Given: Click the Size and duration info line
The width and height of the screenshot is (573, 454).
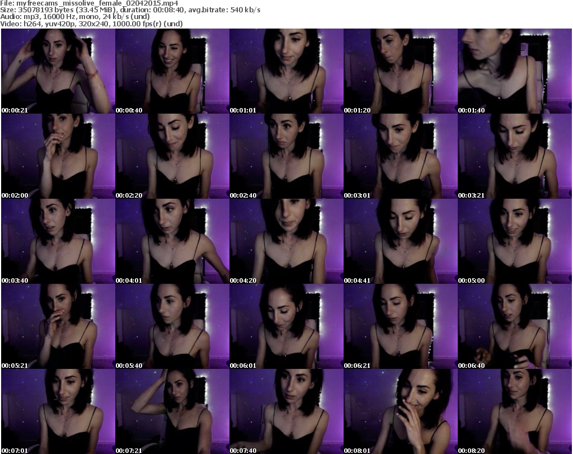Looking at the screenshot, I should tap(130, 10).
